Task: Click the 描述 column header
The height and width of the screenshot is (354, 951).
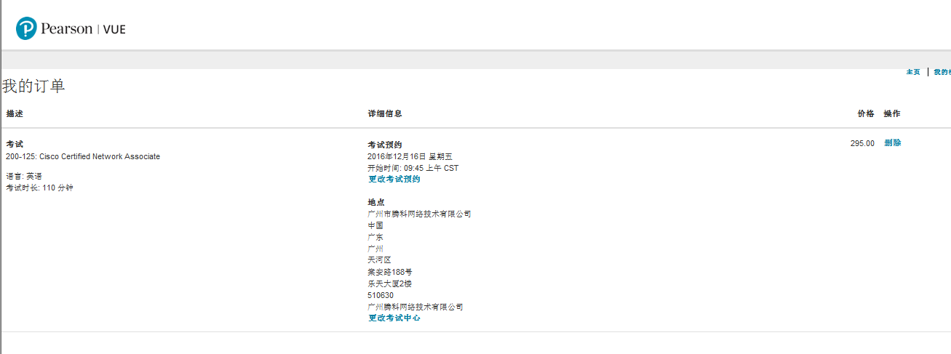Action: point(15,113)
